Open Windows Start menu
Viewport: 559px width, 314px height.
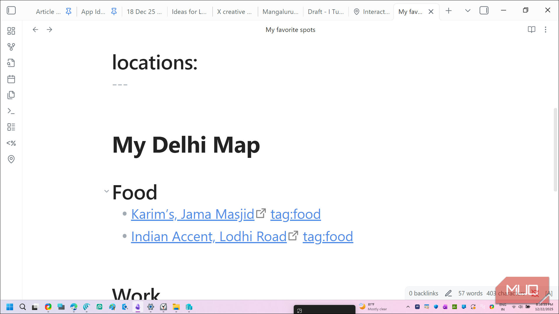tap(10, 307)
